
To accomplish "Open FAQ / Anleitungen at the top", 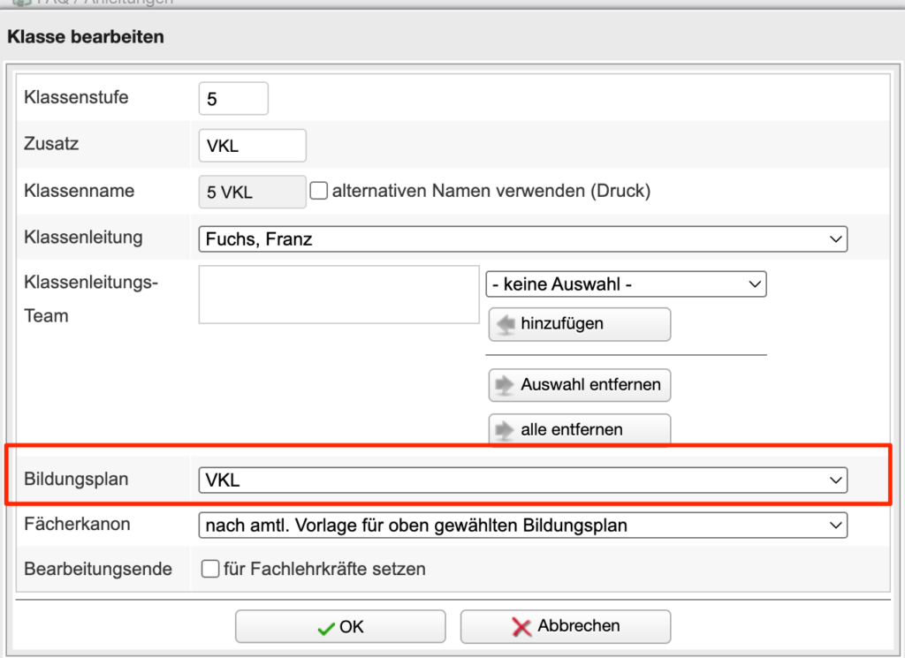I will [88, 3].
